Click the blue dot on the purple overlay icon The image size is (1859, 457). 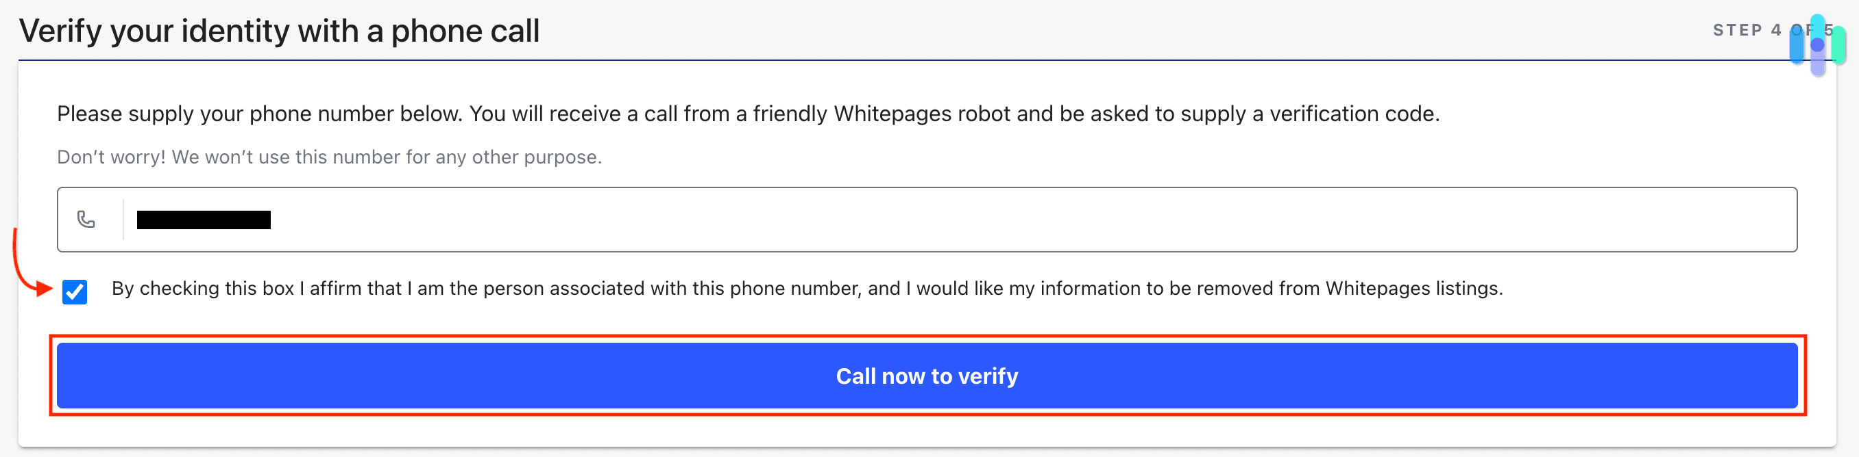1818,44
